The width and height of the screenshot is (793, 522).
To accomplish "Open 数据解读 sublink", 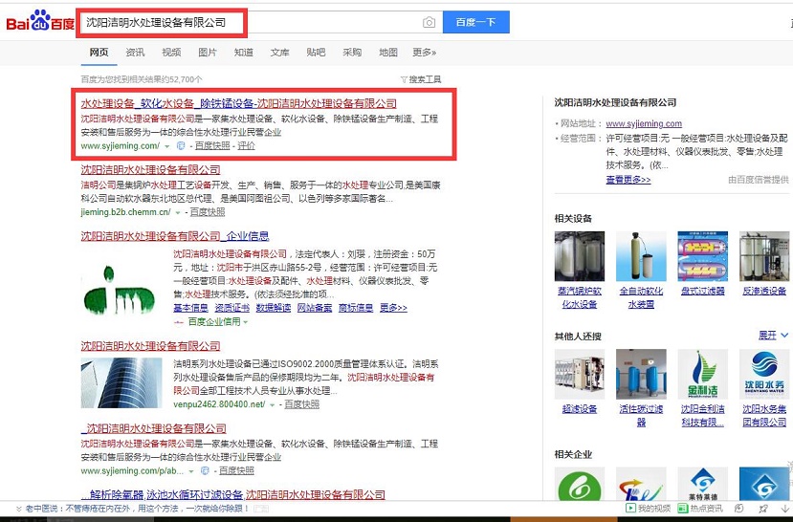I will pos(274,308).
